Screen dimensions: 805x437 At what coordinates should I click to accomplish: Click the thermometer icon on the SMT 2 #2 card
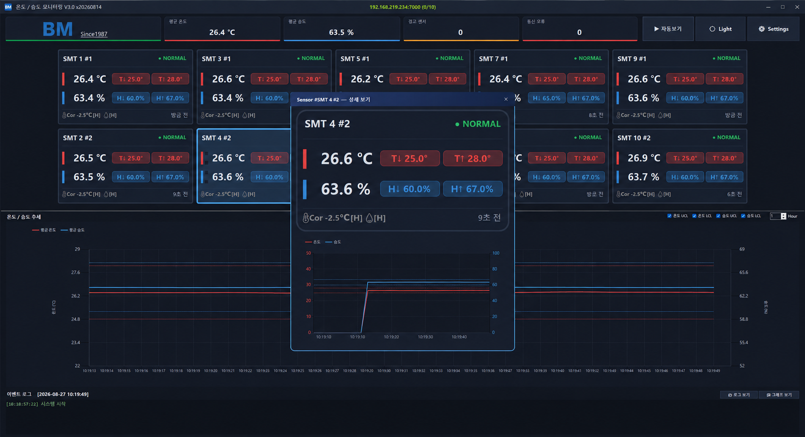(x=64, y=194)
